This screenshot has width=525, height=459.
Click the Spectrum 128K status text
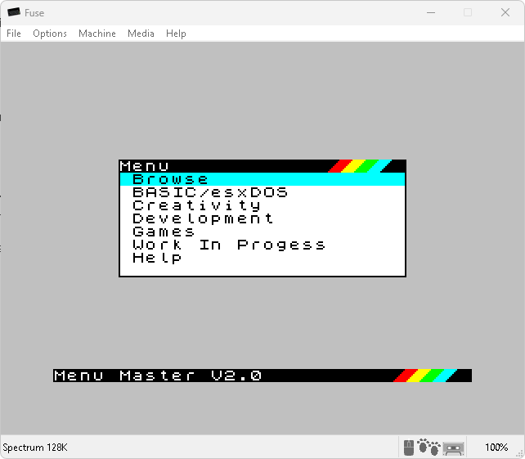(x=35, y=448)
